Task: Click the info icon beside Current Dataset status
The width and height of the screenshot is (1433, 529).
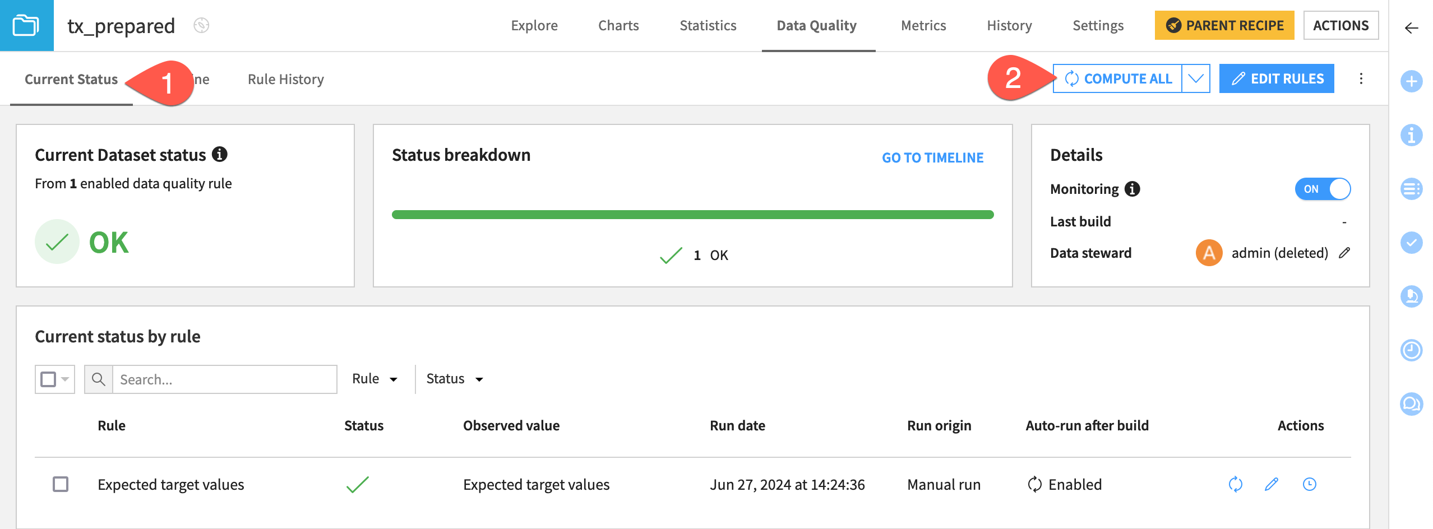Action: click(x=220, y=154)
